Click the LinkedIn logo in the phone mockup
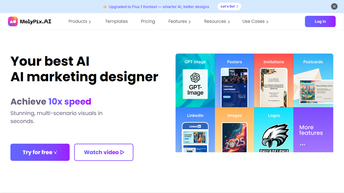 (195, 126)
